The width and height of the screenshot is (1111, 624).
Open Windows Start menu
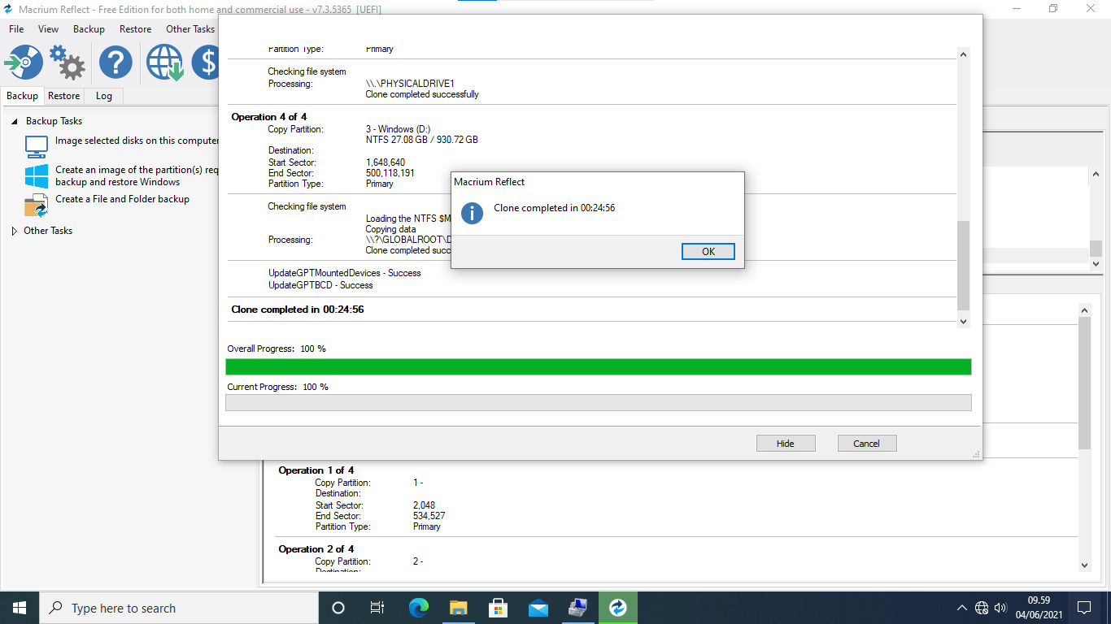19,608
